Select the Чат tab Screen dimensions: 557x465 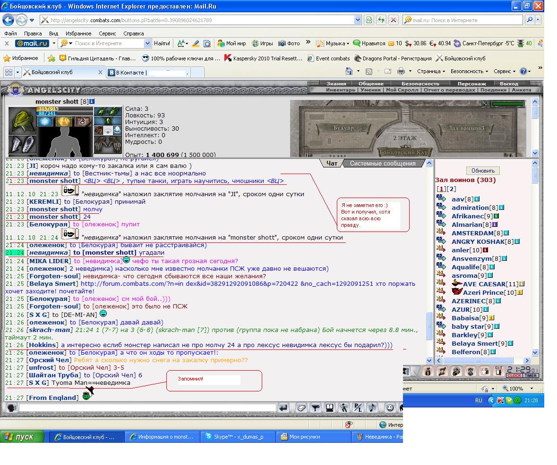332,163
